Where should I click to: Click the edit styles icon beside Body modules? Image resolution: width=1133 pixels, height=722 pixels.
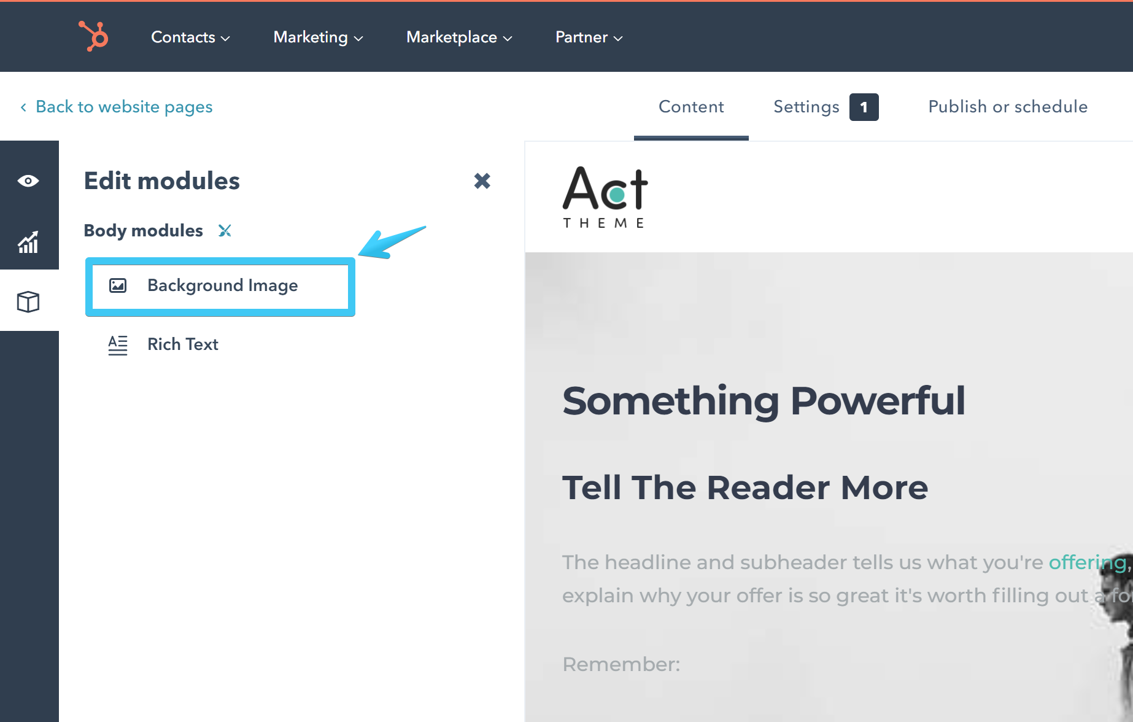pyautogui.click(x=225, y=230)
